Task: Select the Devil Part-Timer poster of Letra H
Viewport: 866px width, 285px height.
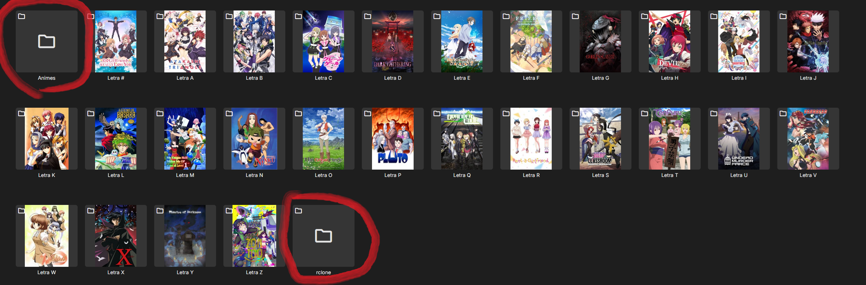Action: click(x=670, y=41)
